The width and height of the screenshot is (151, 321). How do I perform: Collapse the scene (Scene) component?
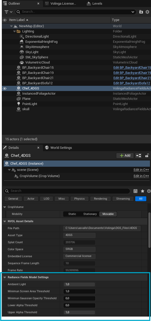[9, 170]
